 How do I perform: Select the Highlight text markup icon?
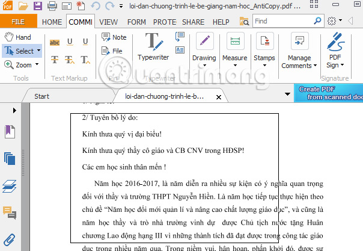tap(55, 42)
